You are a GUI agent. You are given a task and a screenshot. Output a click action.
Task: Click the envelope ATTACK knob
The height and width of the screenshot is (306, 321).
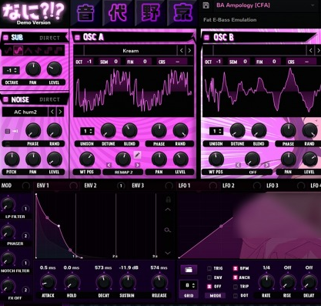point(48,282)
